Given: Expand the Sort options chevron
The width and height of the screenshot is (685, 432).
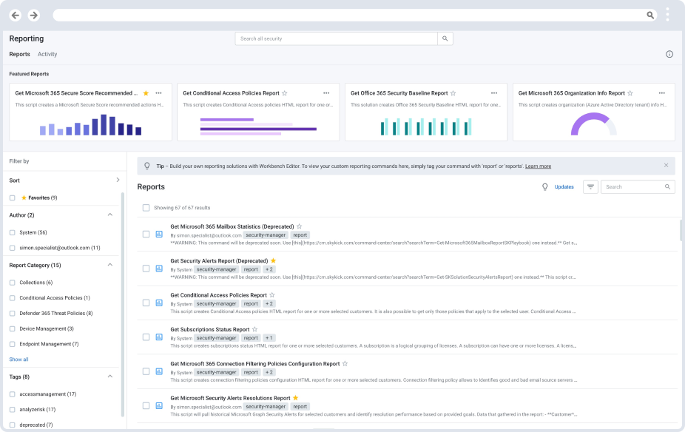Looking at the screenshot, I should click(118, 180).
